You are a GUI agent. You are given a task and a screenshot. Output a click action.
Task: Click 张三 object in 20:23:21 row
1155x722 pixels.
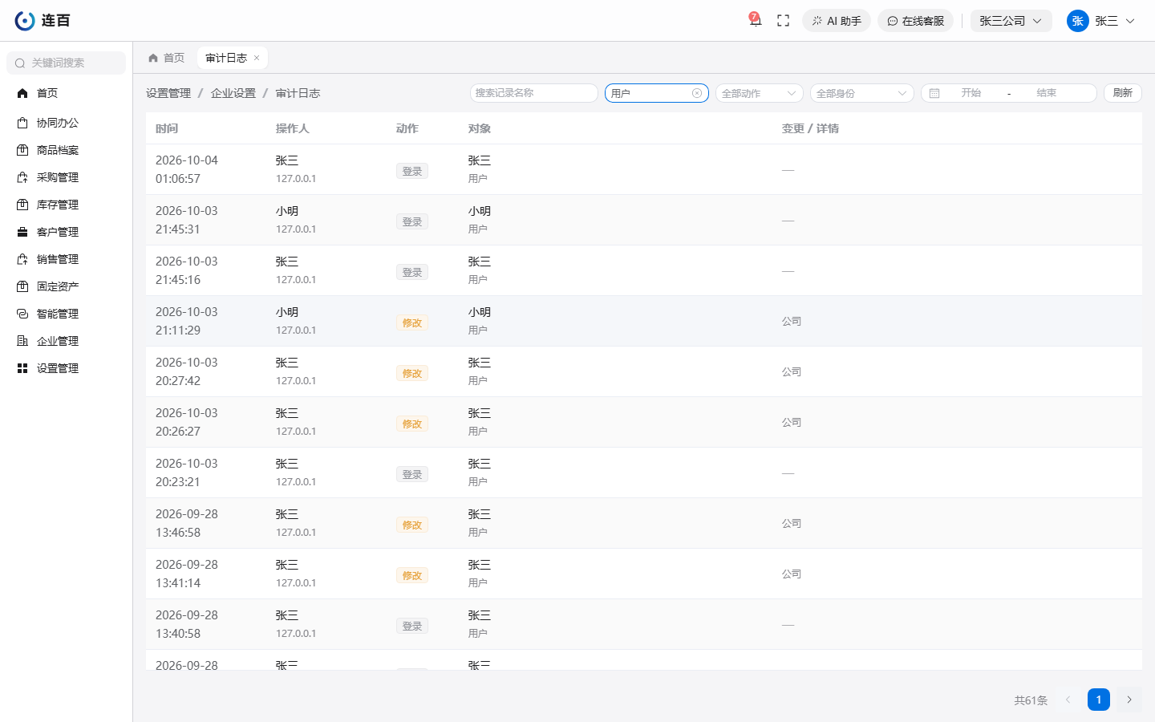pos(480,464)
